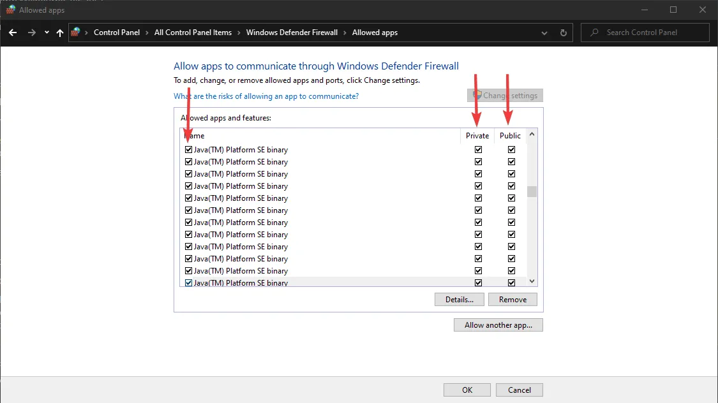The width and height of the screenshot is (718, 403).
Task: Go up one level with Up arrow
Action: (60, 33)
